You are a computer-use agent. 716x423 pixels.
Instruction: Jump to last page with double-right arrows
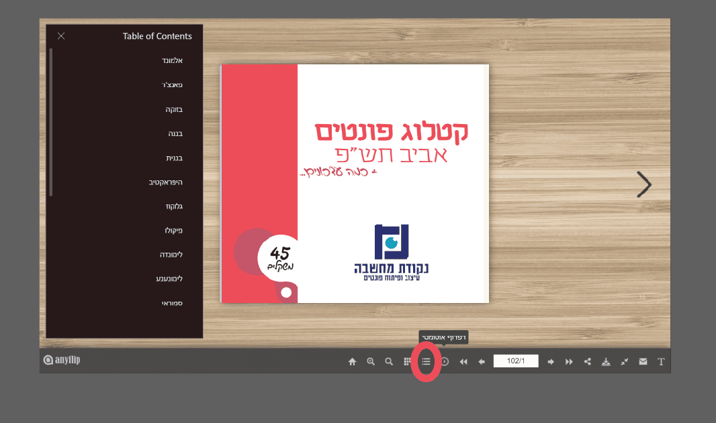(569, 361)
